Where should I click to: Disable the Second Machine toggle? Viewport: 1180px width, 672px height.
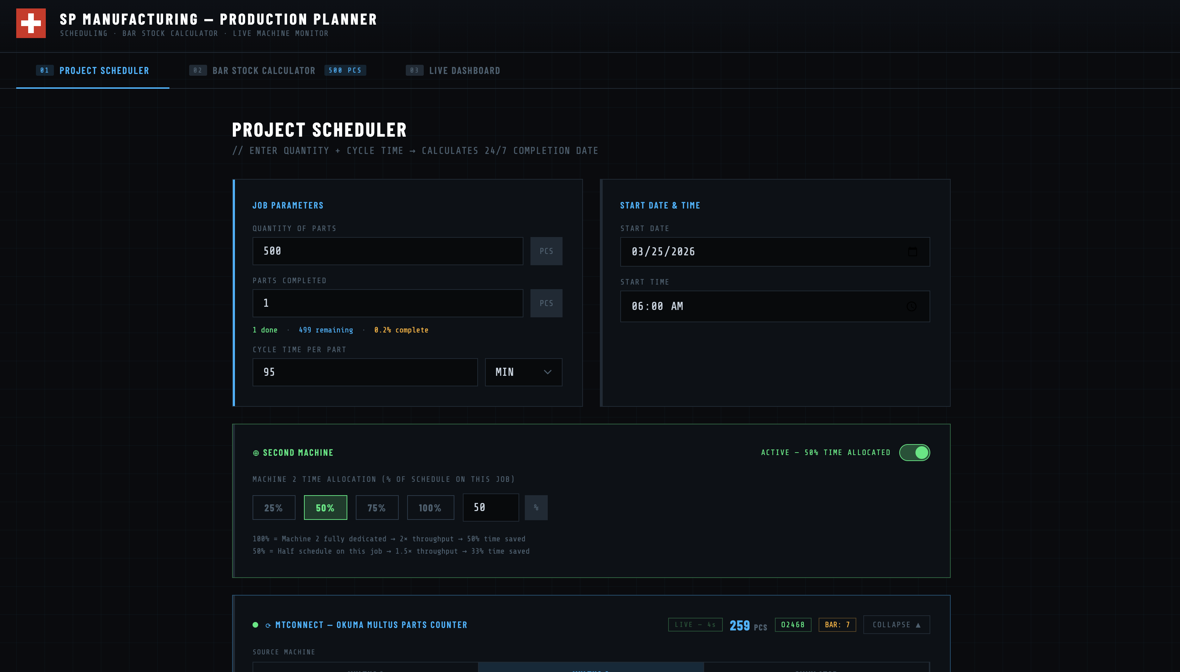tap(915, 452)
